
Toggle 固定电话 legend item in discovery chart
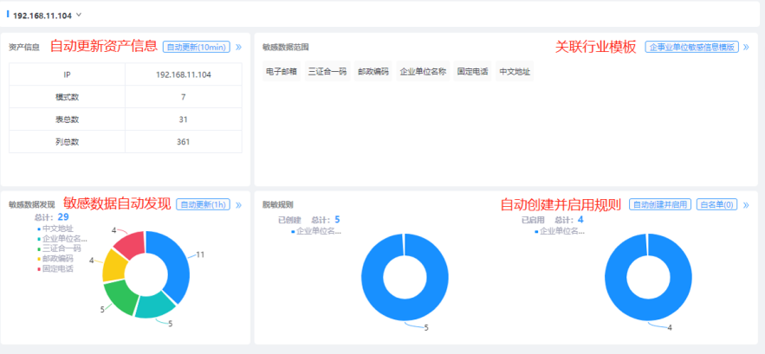(57, 269)
